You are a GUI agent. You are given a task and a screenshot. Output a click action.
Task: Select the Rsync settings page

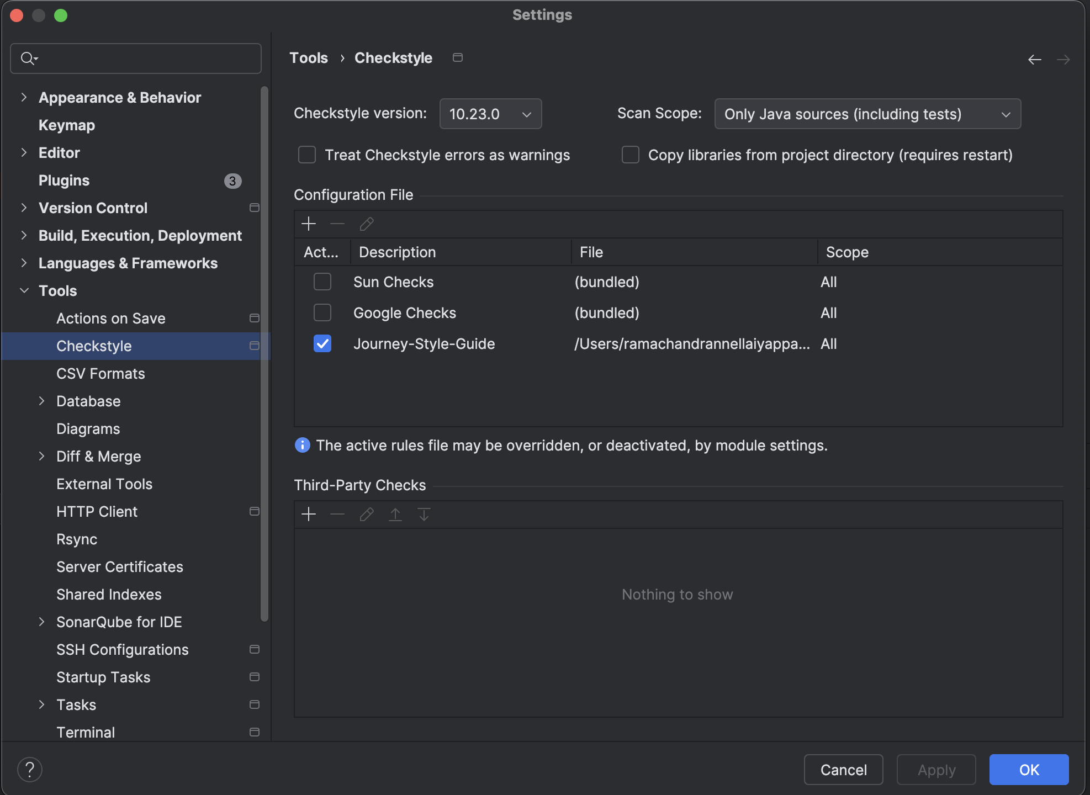pos(77,539)
